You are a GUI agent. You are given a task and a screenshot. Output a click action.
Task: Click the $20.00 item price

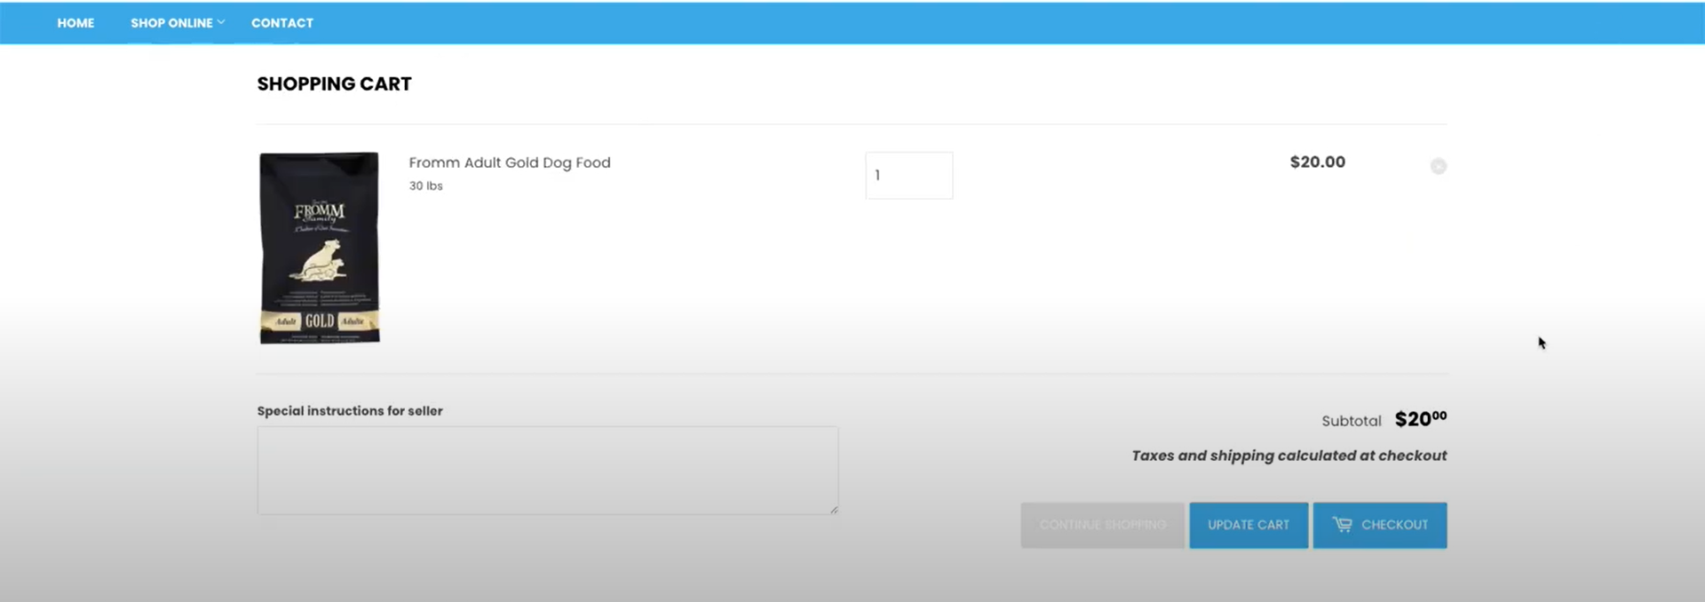(x=1317, y=162)
